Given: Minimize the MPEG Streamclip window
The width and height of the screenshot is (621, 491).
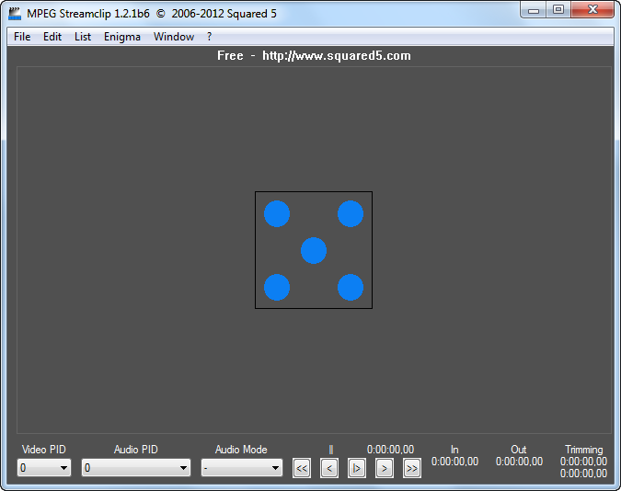Looking at the screenshot, I should click(533, 10).
